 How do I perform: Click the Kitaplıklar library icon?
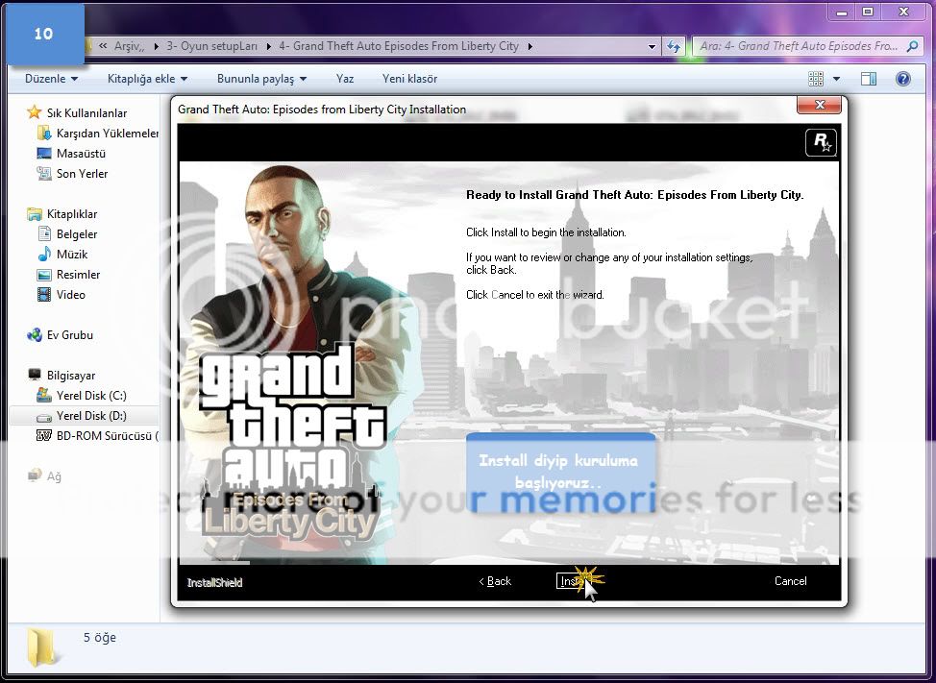coord(34,213)
